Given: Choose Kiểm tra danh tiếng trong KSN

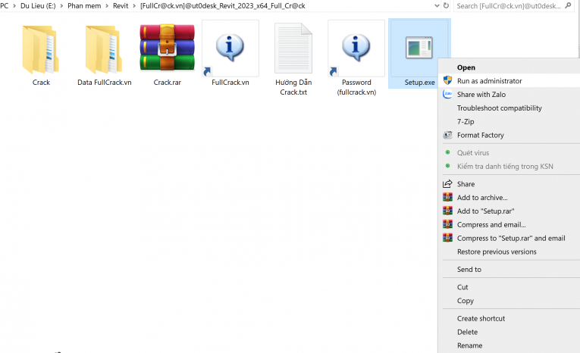Looking at the screenshot, I should point(509,167).
